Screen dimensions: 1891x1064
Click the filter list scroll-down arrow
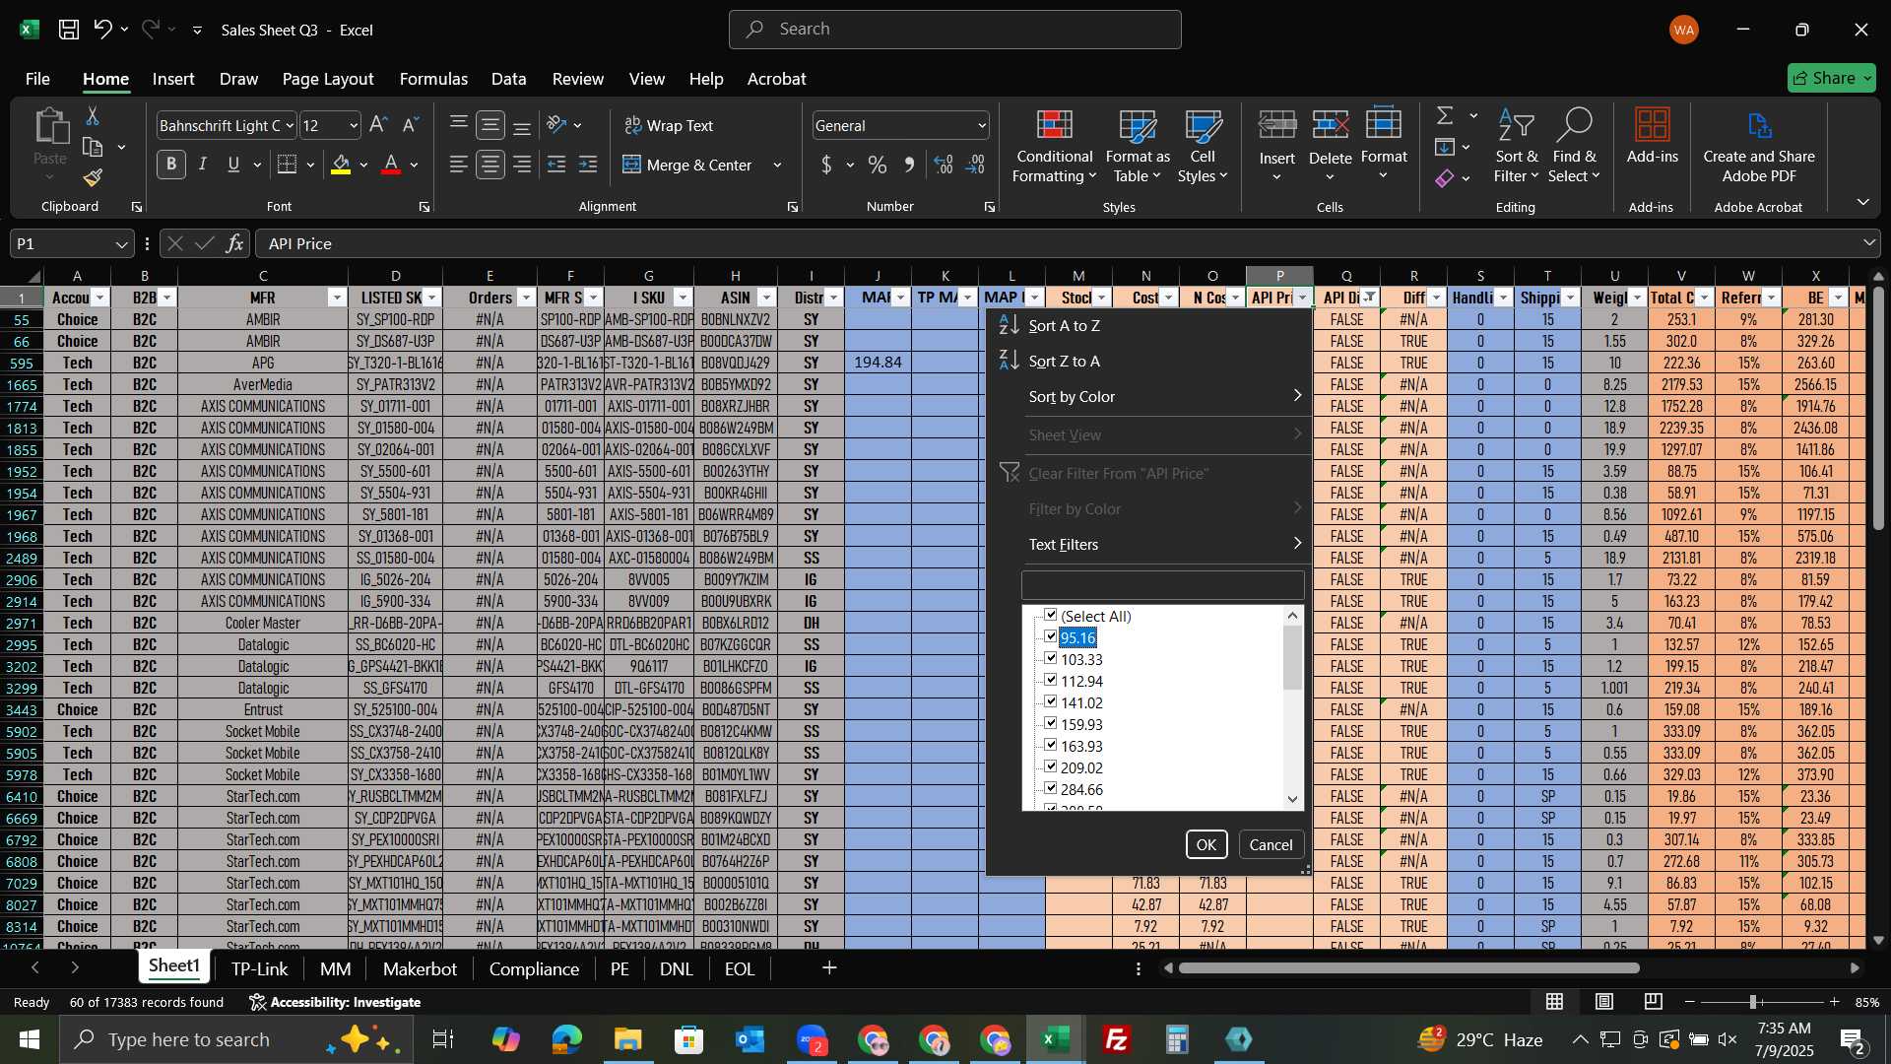point(1293,799)
